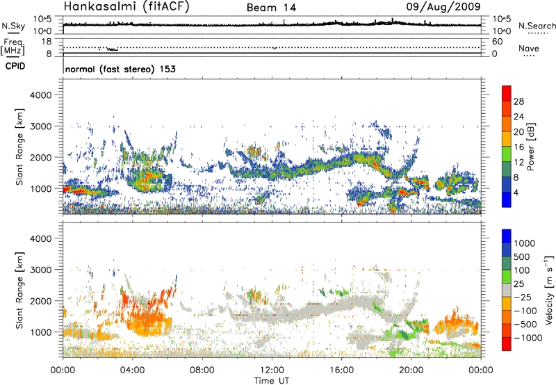The height and width of the screenshot is (385, 556).
Task: Click the "-1000" label on the velocity colorbar
Action: [528, 338]
